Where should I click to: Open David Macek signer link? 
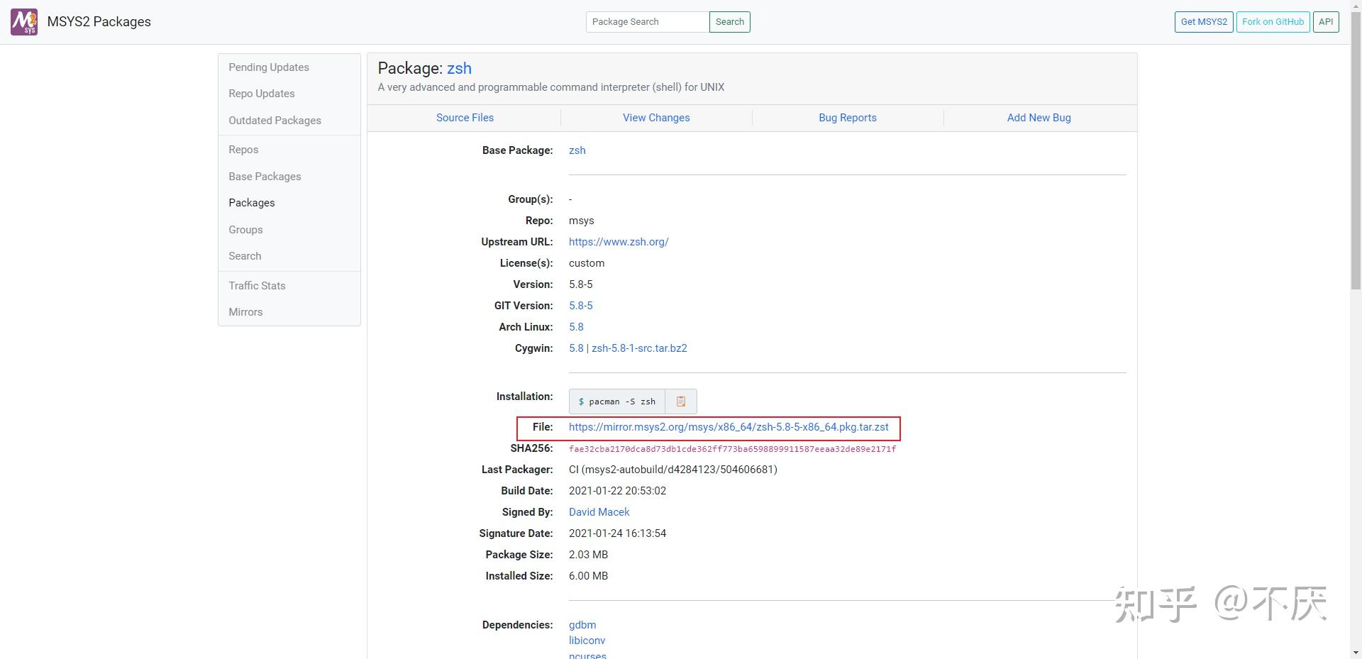[599, 512]
